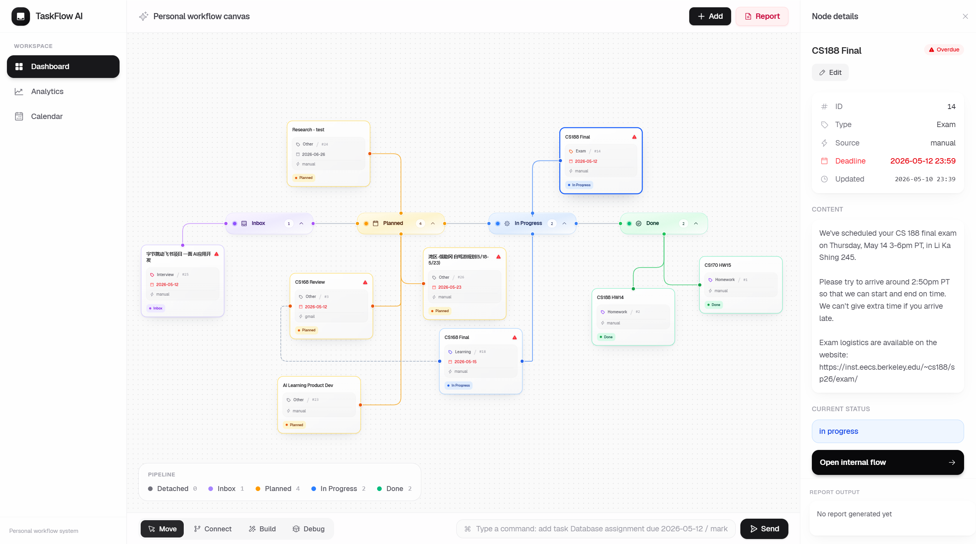Click the Inbox tray icon on stage node
The height and width of the screenshot is (544, 976).
point(244,223)
